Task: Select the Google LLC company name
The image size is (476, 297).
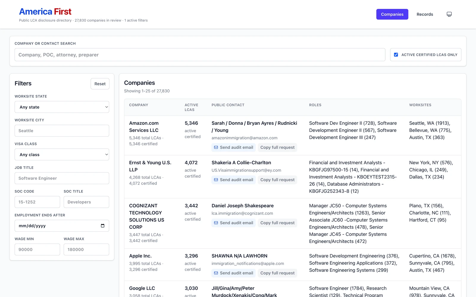Action: click(142, 288)
